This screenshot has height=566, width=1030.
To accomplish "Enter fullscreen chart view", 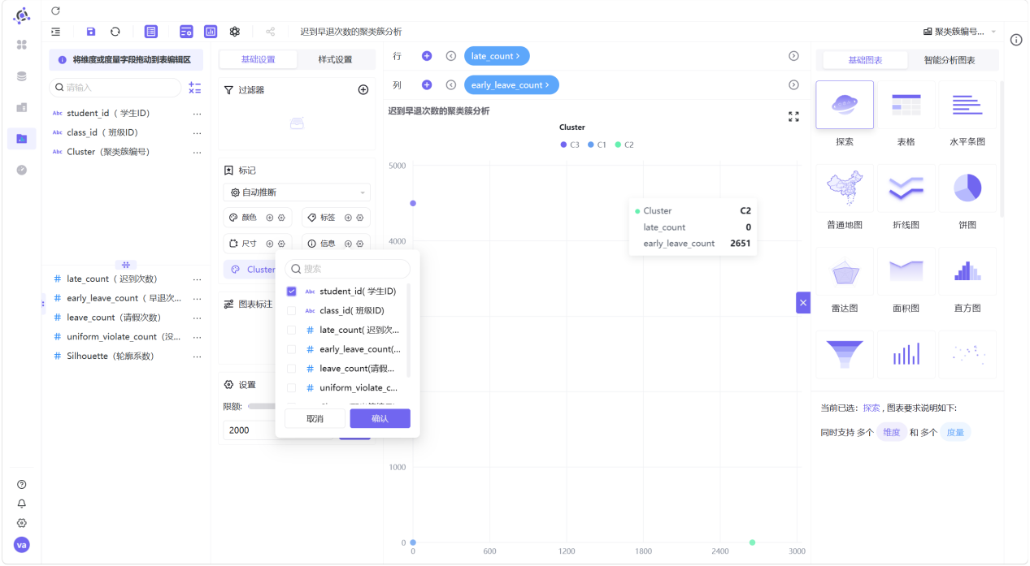I will [794, 117].
